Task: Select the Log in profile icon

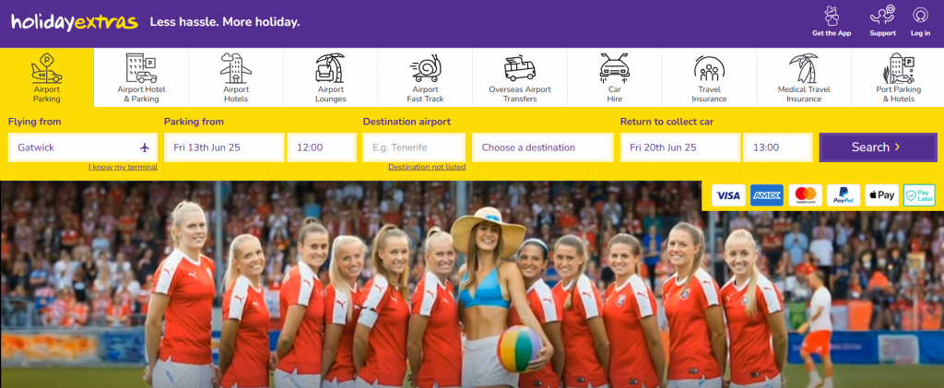Action: point(920,16)
